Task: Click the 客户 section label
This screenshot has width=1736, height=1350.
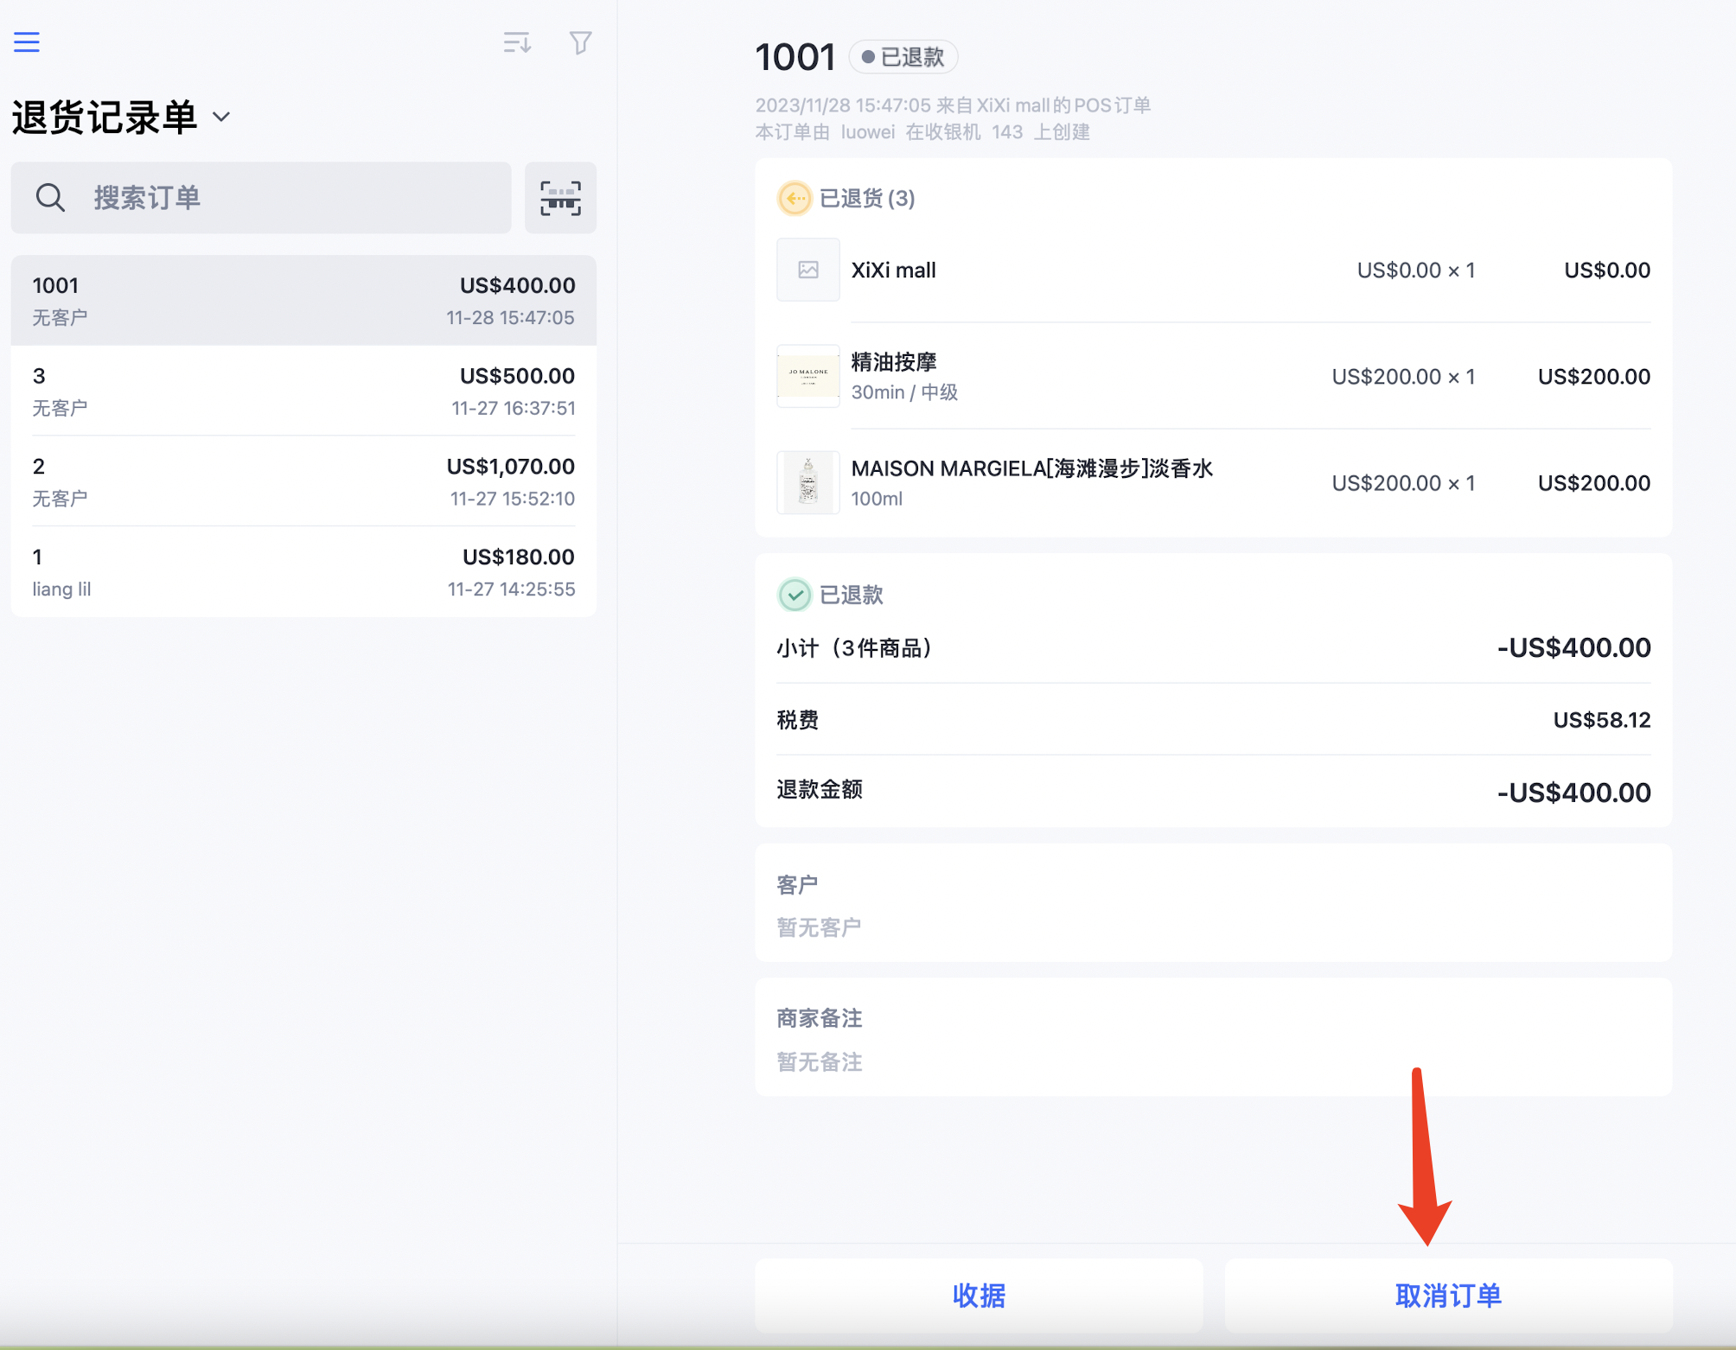Action: (x=797, y=885)
